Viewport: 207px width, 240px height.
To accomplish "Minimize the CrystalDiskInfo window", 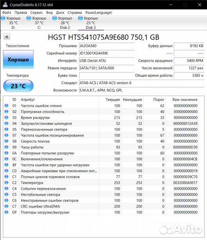I will pos(171,5).
